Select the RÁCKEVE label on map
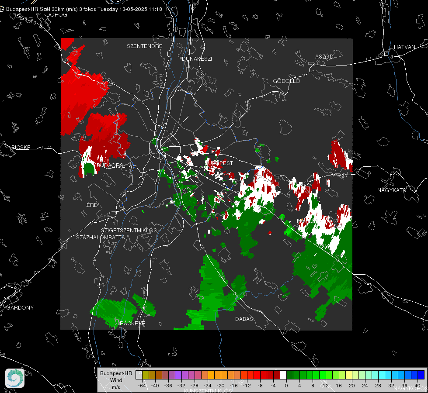The width and height of the screenshot is (428, 393). [132, 324]
